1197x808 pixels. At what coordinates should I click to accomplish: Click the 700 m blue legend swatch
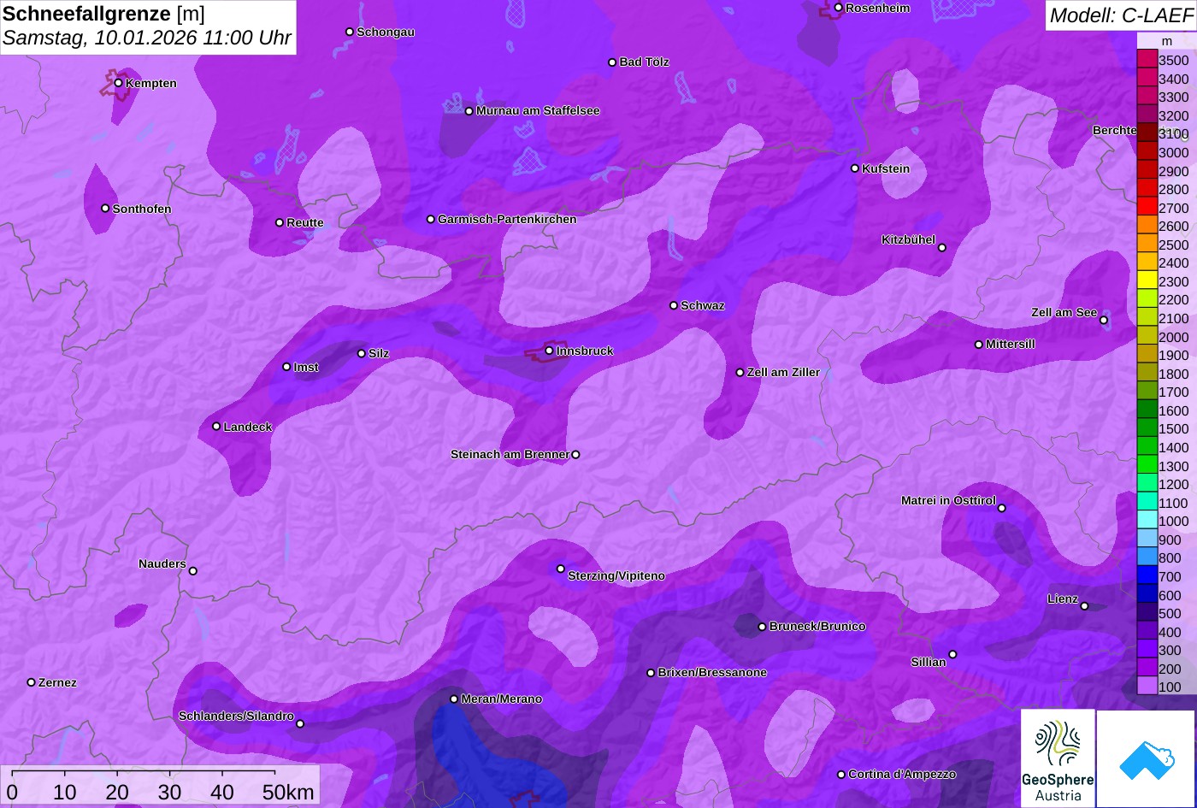1147,575
